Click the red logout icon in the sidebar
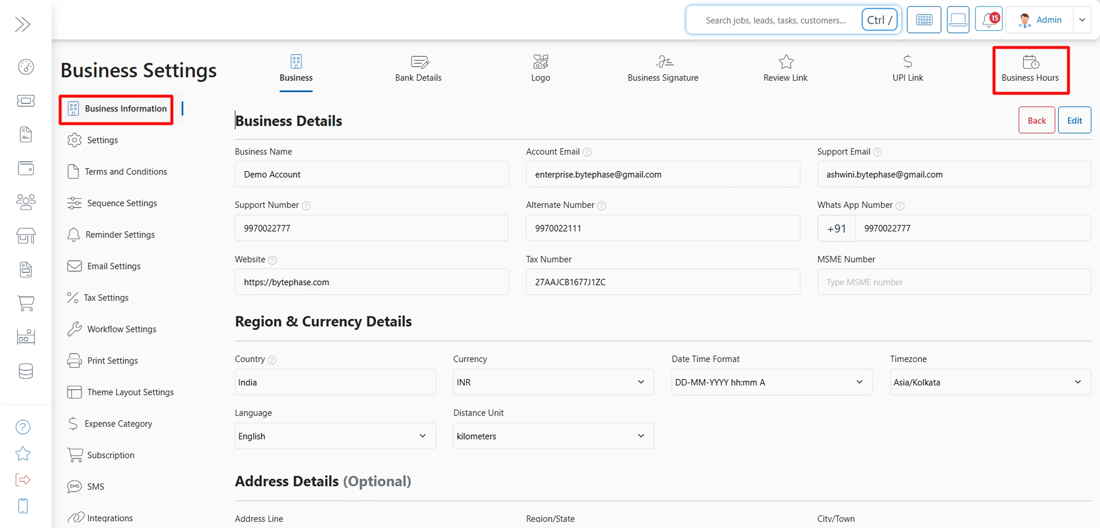 (22, 479)
